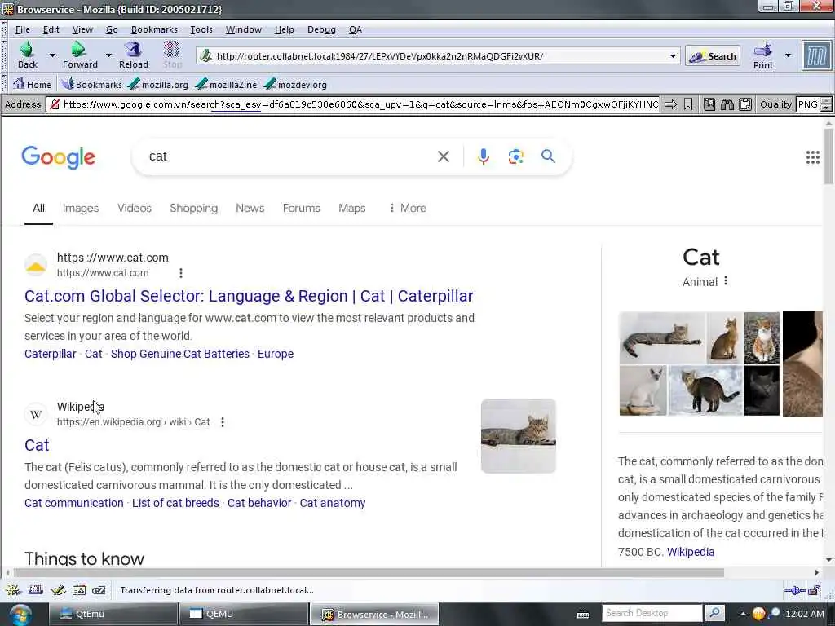Open the mozillaZine bookmark
Screen dimensions: 835x626
[226, 84]
